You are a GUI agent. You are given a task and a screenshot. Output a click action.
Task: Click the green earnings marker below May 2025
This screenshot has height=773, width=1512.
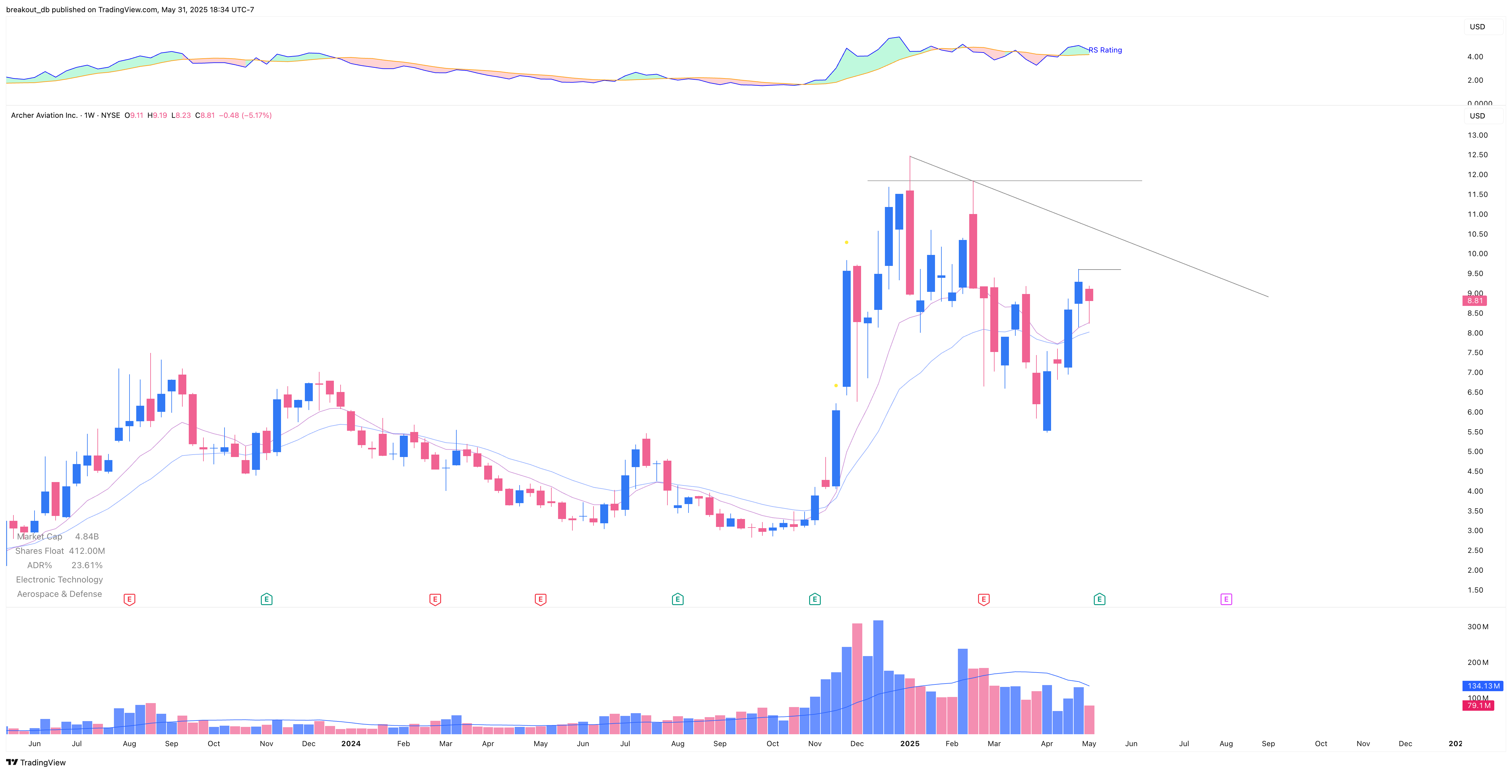point(1101,599)
